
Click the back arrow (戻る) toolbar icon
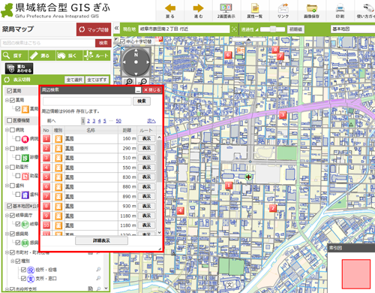click(x=170, y=11)
